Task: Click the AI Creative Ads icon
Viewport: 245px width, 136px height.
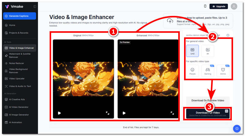Action: click(x=6, y=100)
